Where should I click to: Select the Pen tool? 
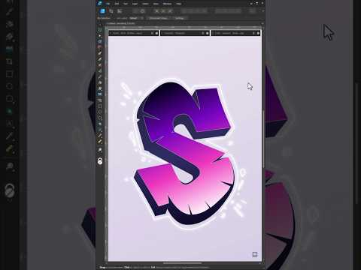[x=100, y=53]
